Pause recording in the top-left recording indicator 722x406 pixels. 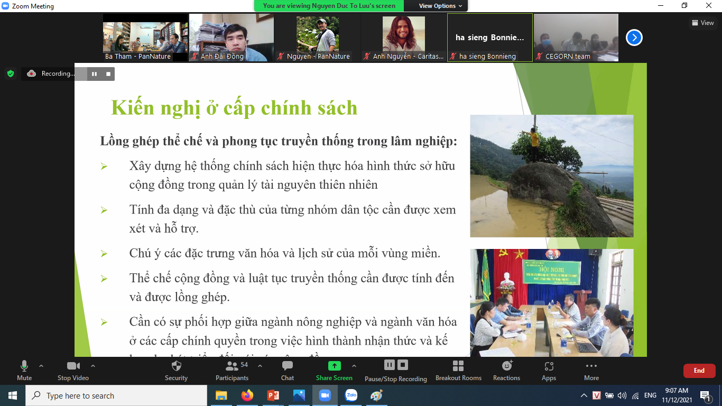pos(94,74)
